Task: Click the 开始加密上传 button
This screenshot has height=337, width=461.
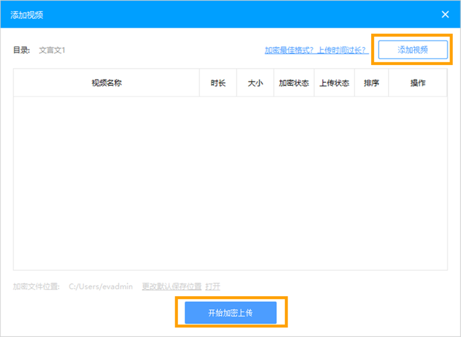Action: [230, 312]
